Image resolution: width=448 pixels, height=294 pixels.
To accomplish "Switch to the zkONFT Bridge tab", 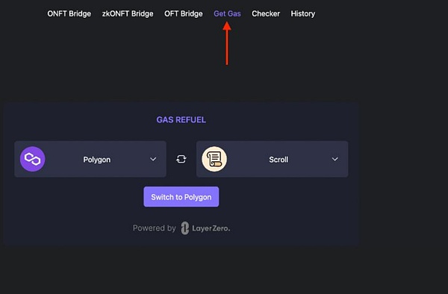I will coord(128,13).
